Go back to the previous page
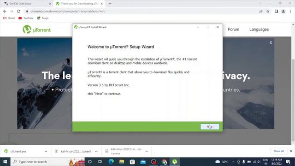The width and height of the screenshot is (295, 166). coord(5,11)
